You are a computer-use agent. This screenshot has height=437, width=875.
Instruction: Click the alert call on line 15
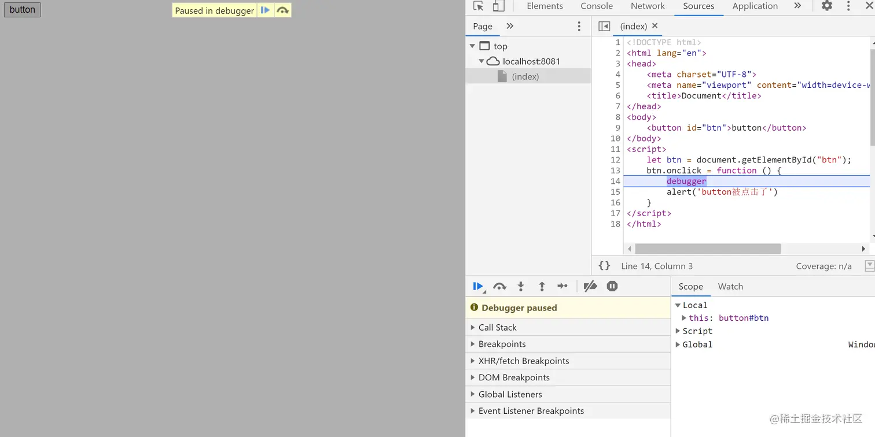pyautogui.click(x=722, y=192)
